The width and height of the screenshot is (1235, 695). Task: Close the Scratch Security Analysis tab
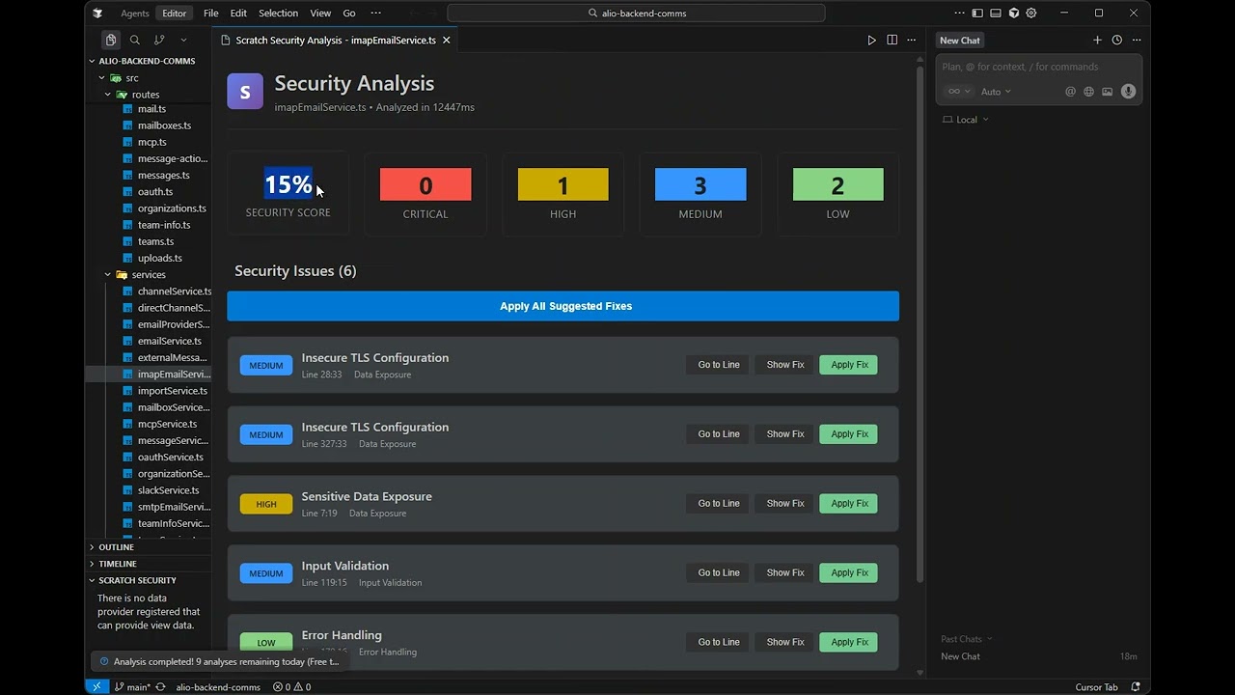click(447, 41)
